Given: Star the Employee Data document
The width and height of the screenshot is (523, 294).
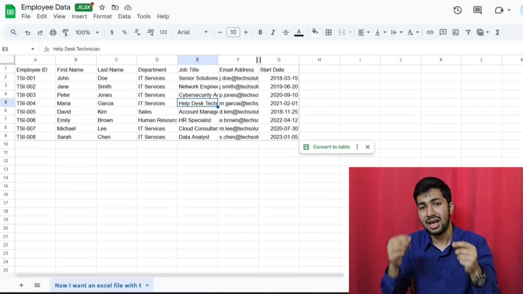Looking at the screenshot, I should (x=102, y=7).
